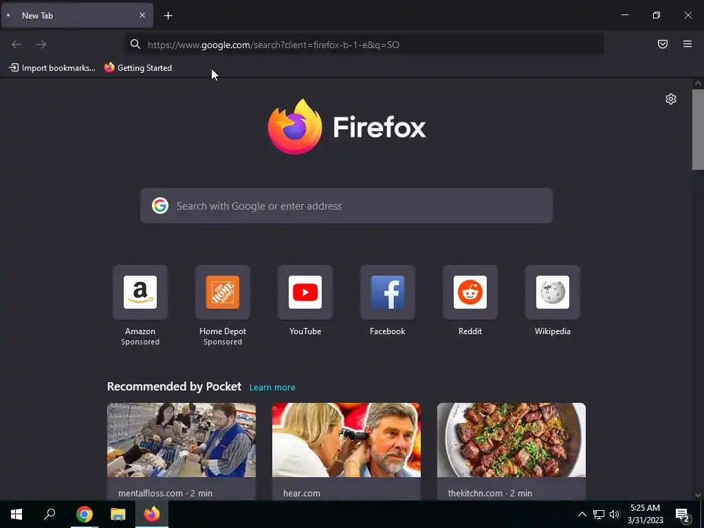Open the taskbar clock and date
Viewport: 704px width, 528px height.
point(645,514)
